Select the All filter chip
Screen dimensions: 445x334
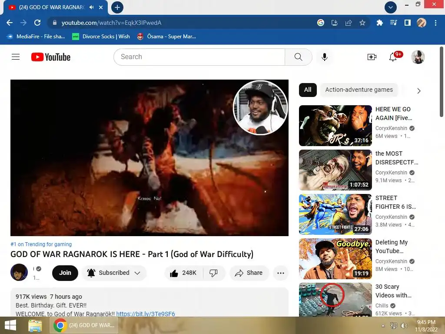(x=308, y=90)
